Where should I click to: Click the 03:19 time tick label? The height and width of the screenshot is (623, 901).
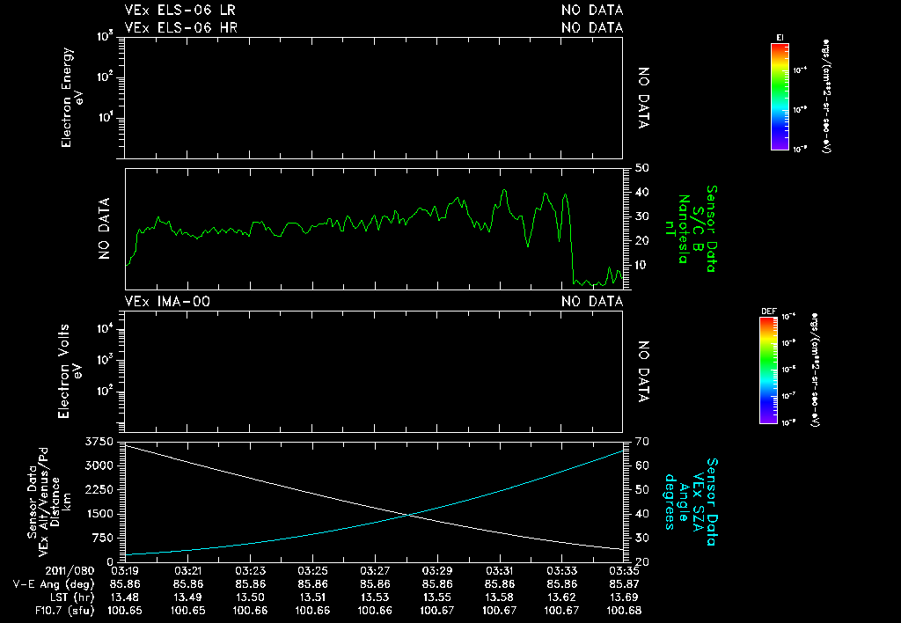(125, 571)
